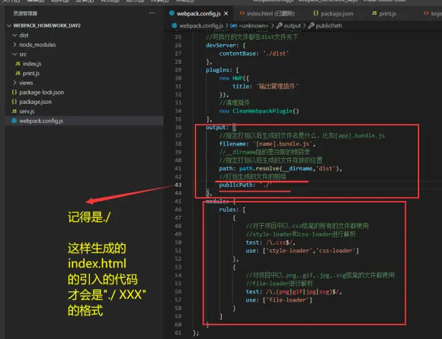Open the explorer more actions ellipsis
The width and height of the screenshot is (442, 339).
click(152, 13)
